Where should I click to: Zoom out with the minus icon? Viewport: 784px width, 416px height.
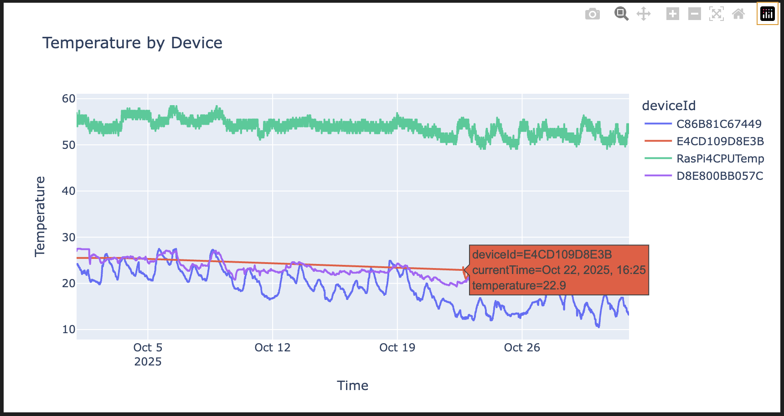click(x=694, y=14)
